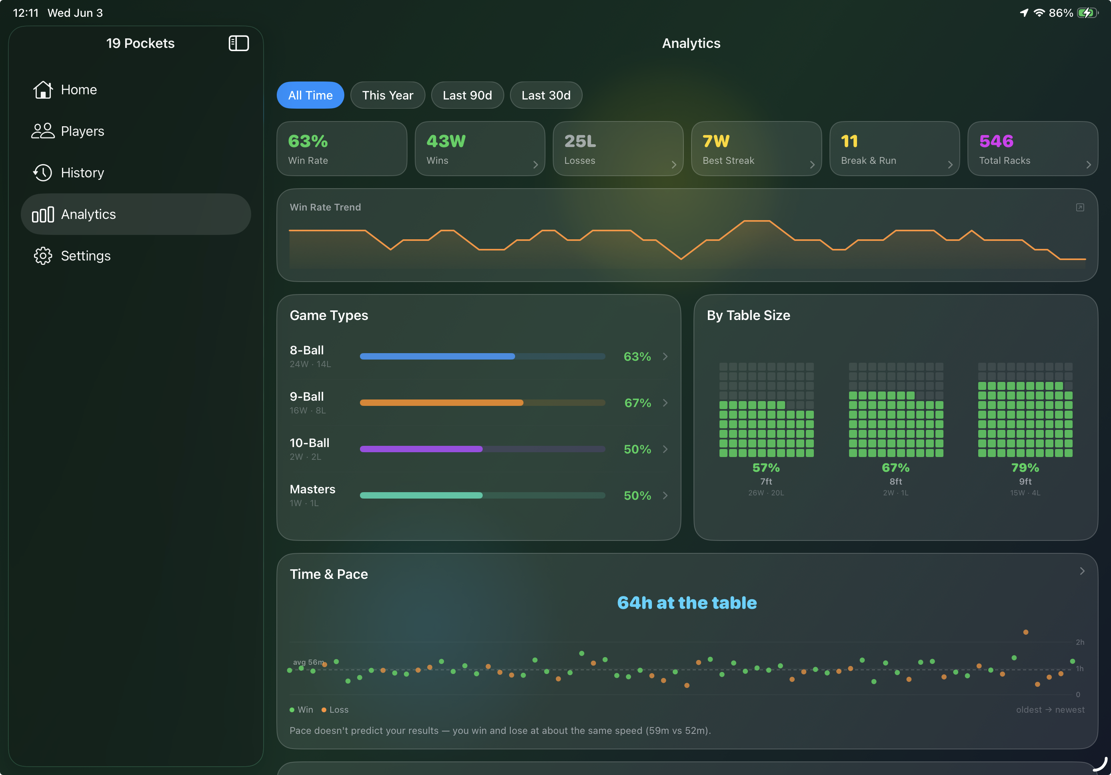Image resolution: width=1111 pixels, height=775 pixels.
Task: Click the Analytics bar chart icon
Action: (42, 214)
